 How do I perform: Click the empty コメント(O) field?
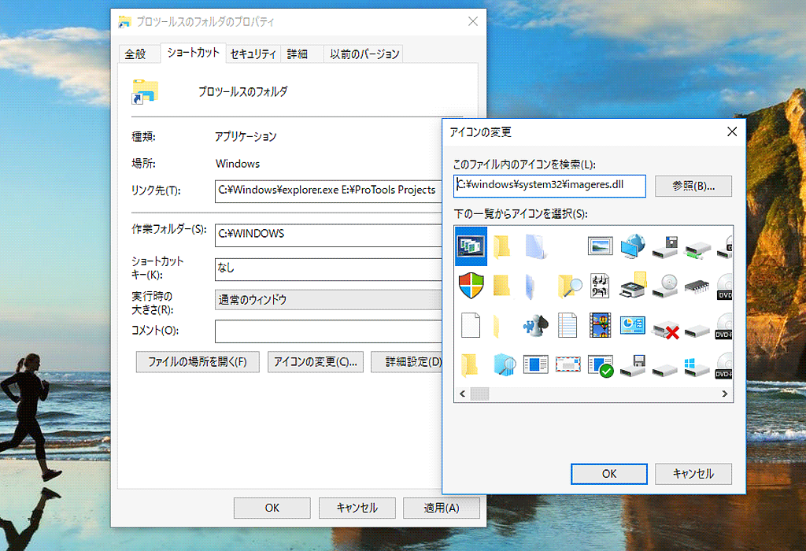(328, 331)
